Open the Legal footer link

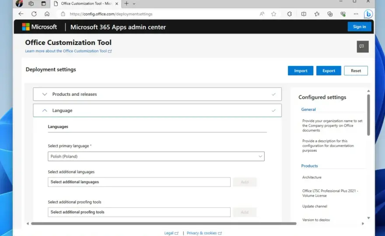coord(171,233)
